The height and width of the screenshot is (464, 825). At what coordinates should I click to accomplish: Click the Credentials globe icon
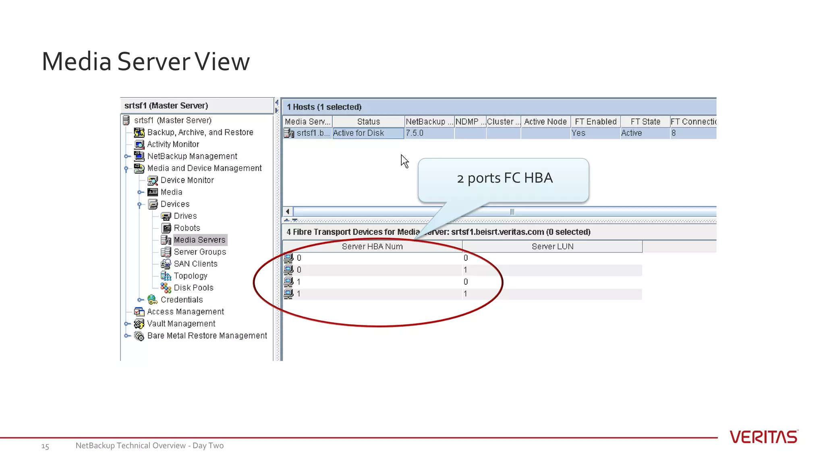(x=153, y=300)
